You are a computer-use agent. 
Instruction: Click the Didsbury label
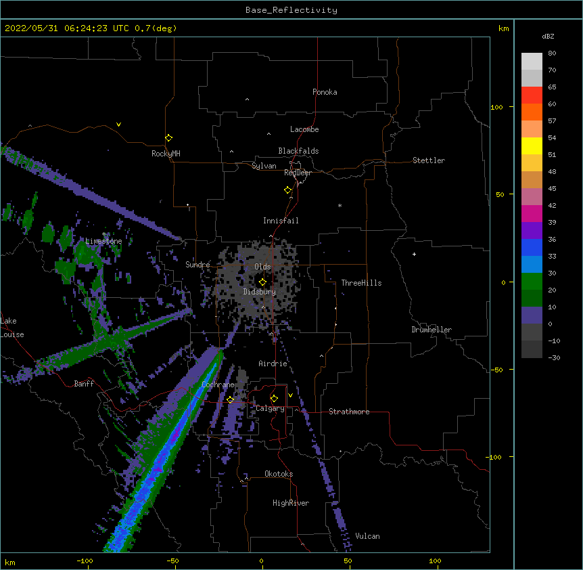click(259, 292)
